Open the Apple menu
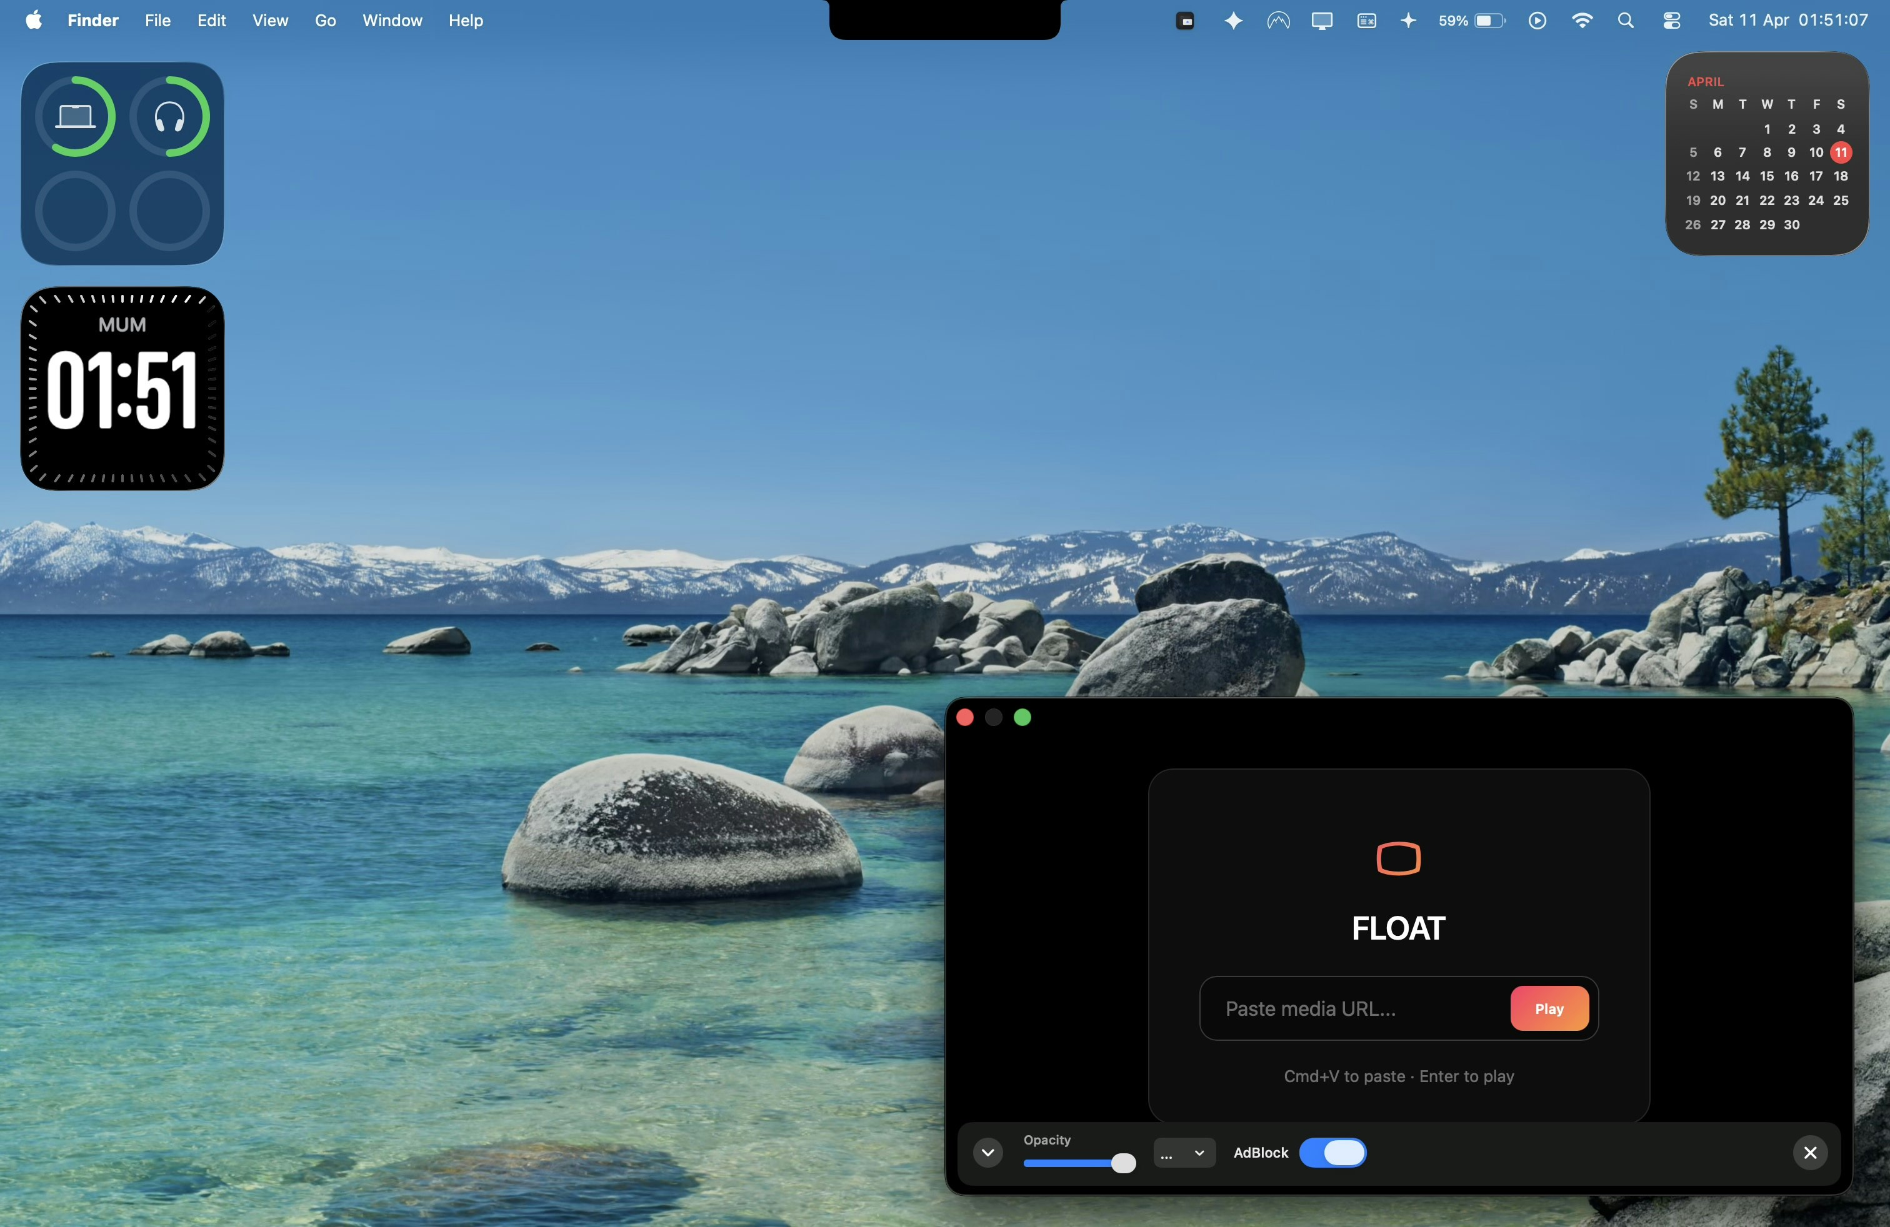The image size is (1890, 1227). pyautogui.click(x=33, y=21)
